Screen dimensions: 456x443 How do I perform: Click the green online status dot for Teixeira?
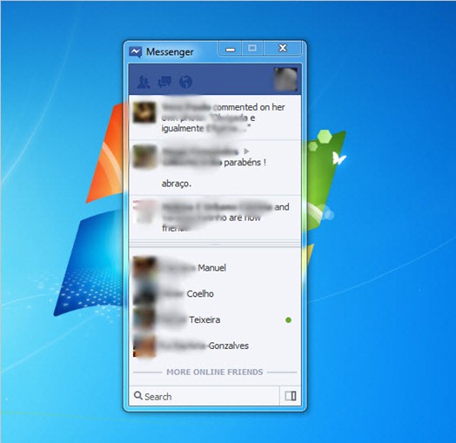288,320
